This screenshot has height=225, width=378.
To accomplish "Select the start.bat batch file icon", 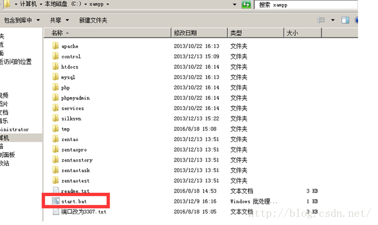I will (56, 201).
